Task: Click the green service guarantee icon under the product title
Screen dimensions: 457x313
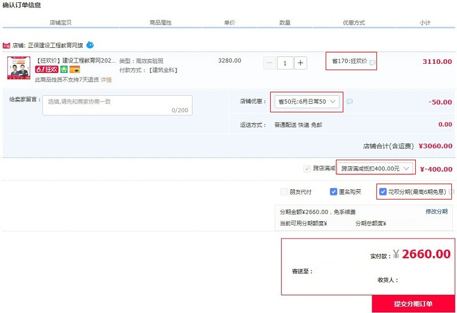Action: pyautogui.click(x=64, y=70)
